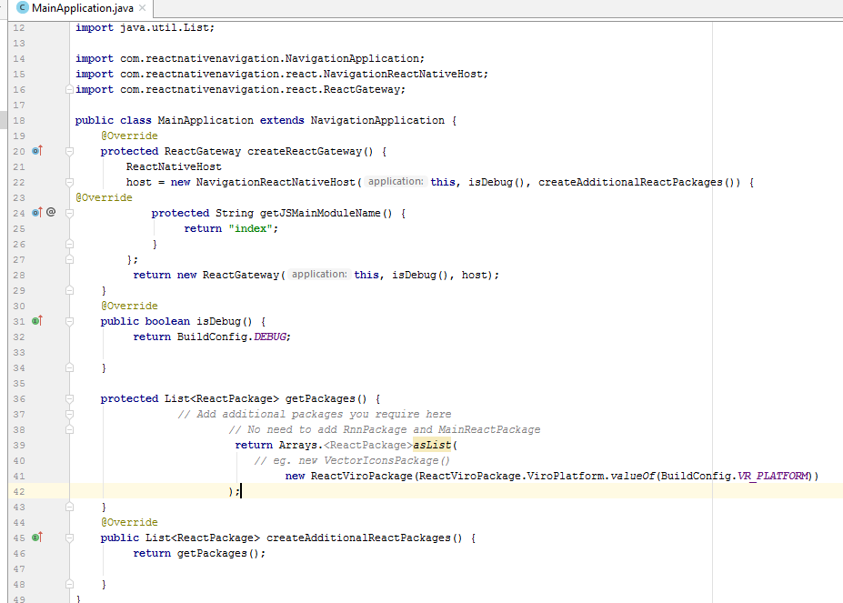Click line number 42 in the gutter
Viewport: 843px width, 603px height.
(19, 490)
